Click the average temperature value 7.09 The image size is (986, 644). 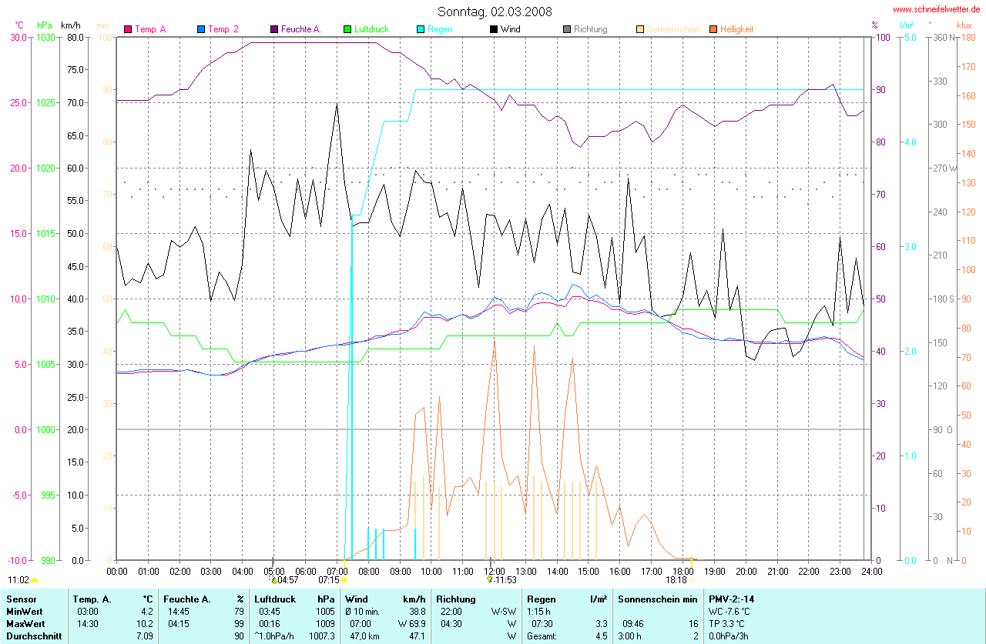[145, 636]
